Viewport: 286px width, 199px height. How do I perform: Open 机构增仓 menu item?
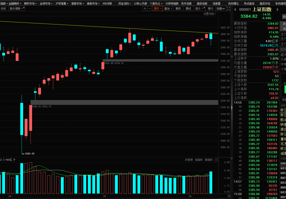click(x=233, y=3)
